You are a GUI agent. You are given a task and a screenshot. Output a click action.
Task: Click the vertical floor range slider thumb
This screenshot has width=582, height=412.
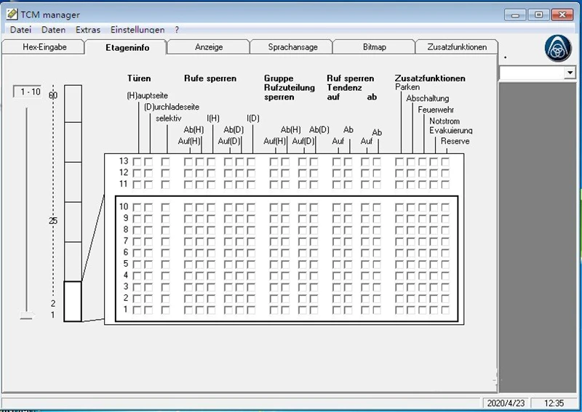(x=27, y=315)
